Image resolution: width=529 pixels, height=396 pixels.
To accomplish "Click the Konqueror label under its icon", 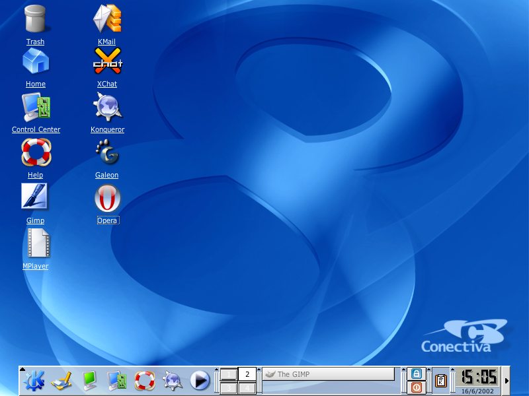I will click(107, 129).
